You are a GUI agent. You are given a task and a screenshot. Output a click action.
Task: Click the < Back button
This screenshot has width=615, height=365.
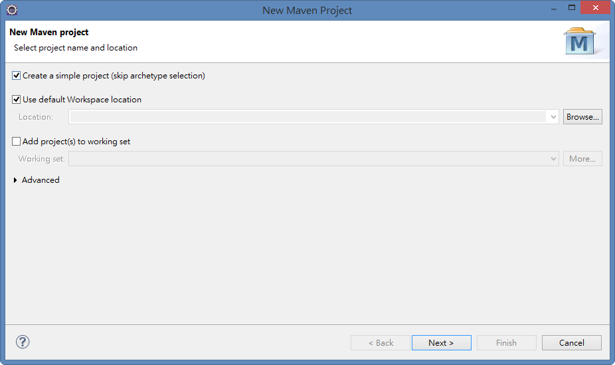point(381,342)
